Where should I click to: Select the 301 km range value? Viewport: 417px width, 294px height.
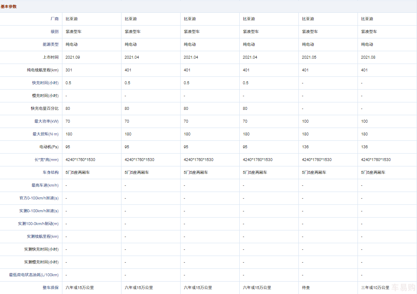(69, 70)
